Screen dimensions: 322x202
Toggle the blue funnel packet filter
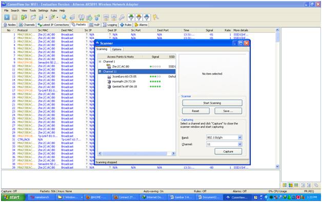[x=147, y=17]
